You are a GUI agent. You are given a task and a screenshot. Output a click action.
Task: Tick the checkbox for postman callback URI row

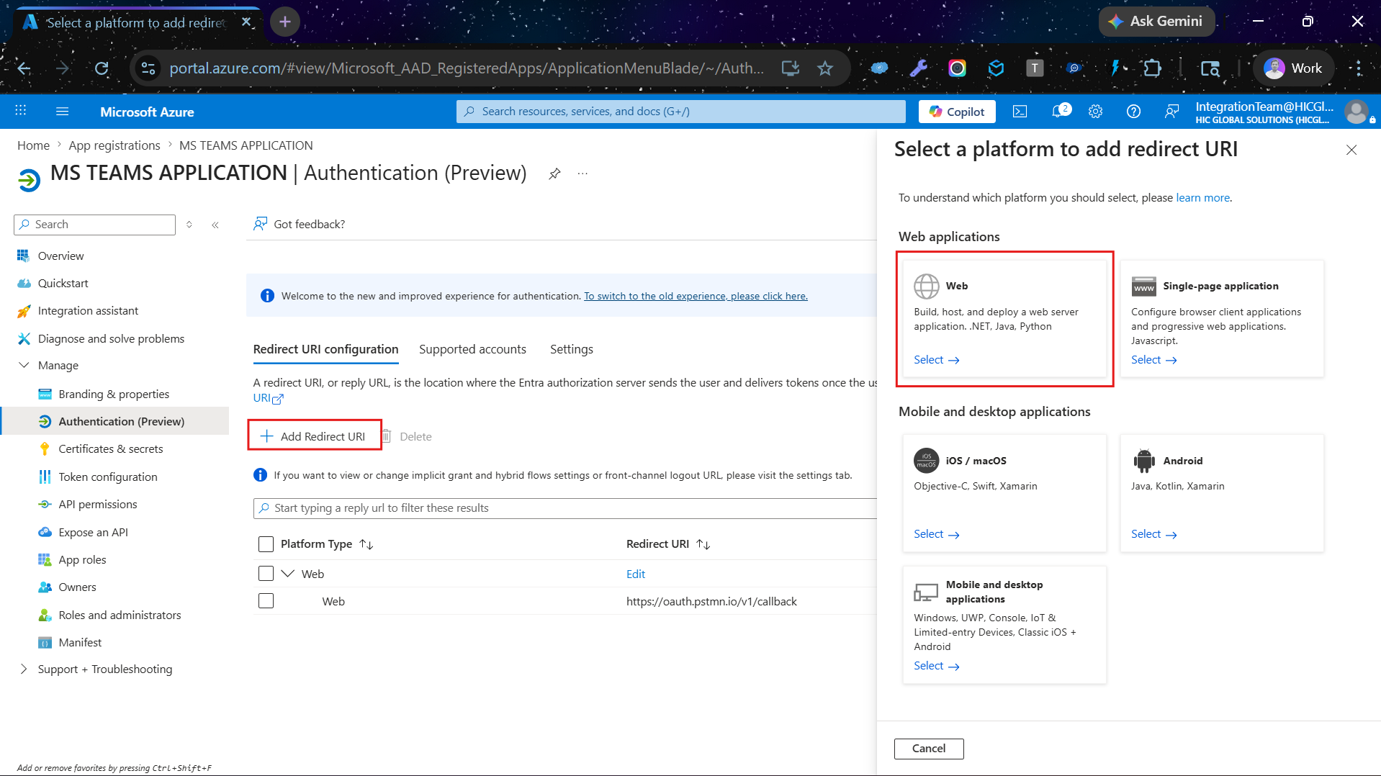tap(266, 601)
